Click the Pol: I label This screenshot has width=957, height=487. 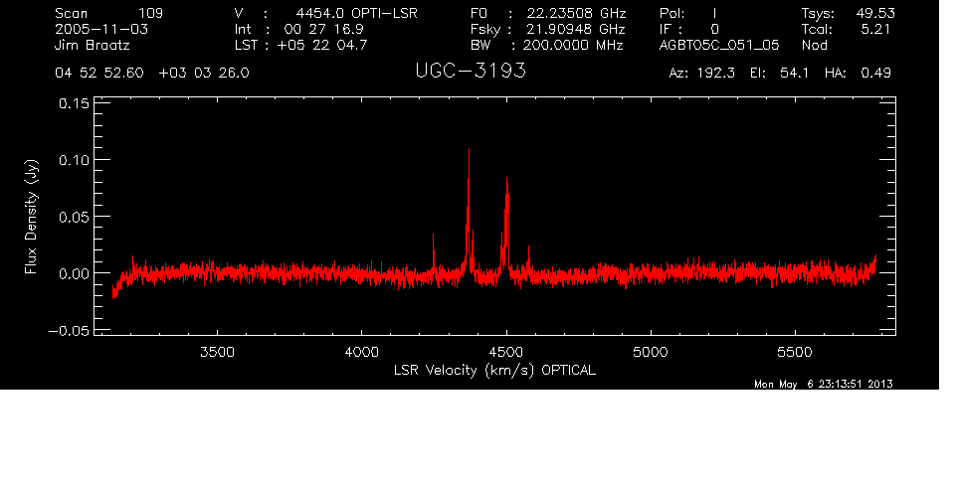coord(687,13)
